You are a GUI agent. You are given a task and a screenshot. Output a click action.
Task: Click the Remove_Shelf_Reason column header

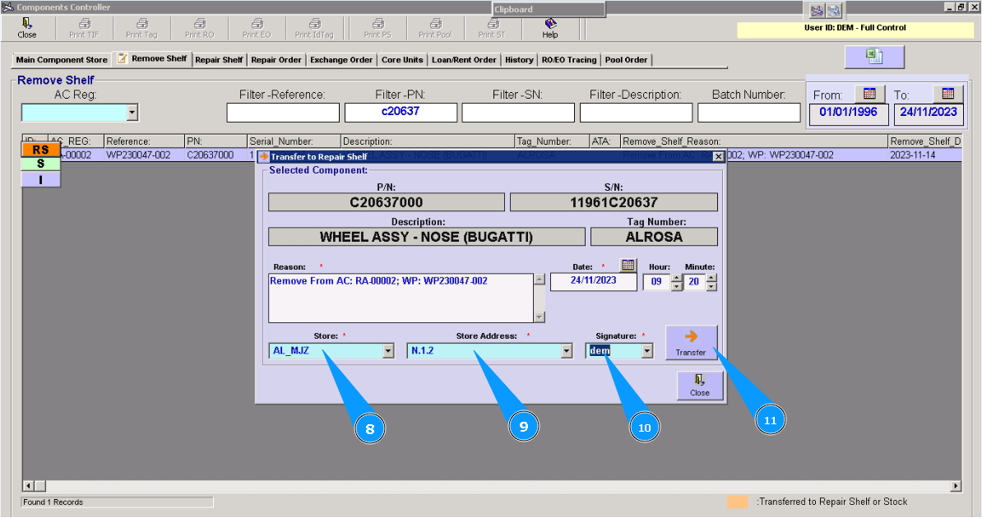pos(754,141)
